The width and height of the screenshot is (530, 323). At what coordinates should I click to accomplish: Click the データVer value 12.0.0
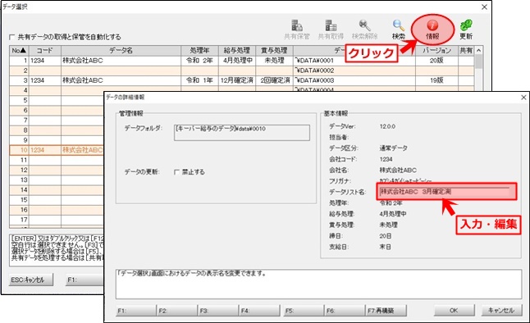point(387,126)
